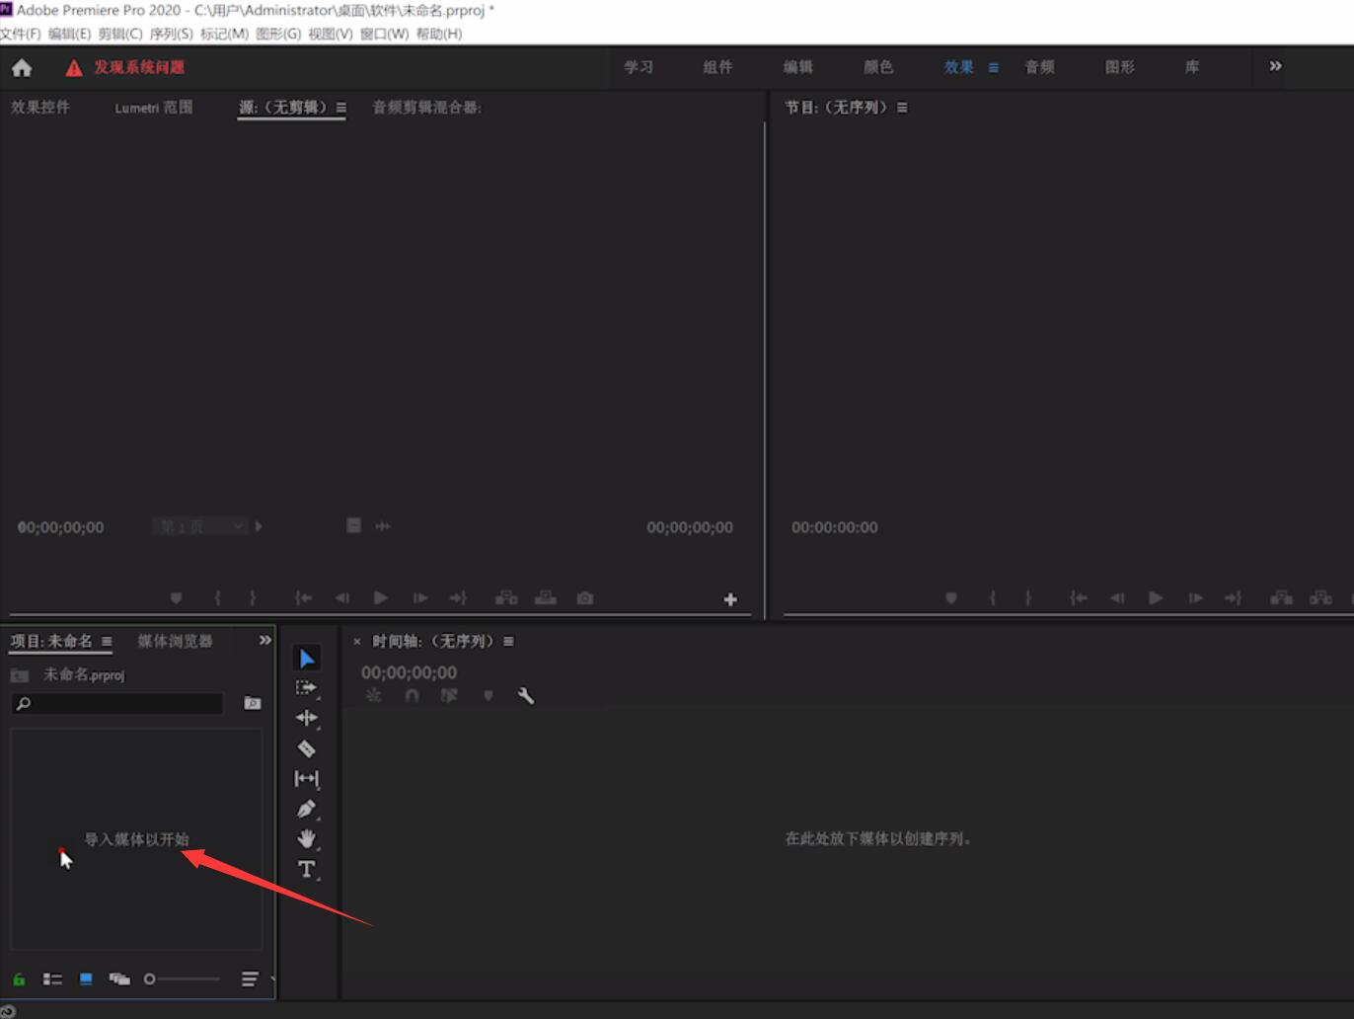
Task: Select the Selection arrow tool
Action: 307,659
